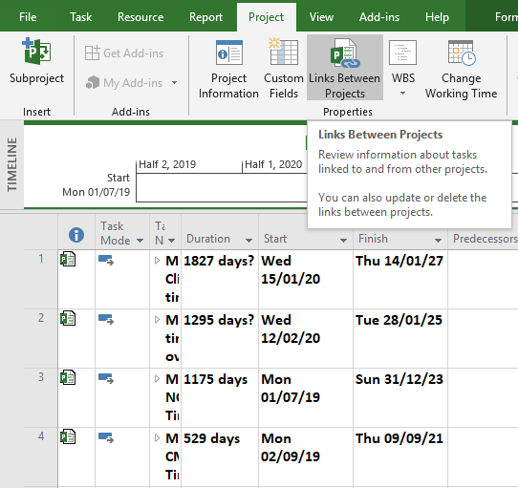The width and height of the screenshot is (518, 488).
Task: Open Custom Fields settings
Action: (284, 69)
